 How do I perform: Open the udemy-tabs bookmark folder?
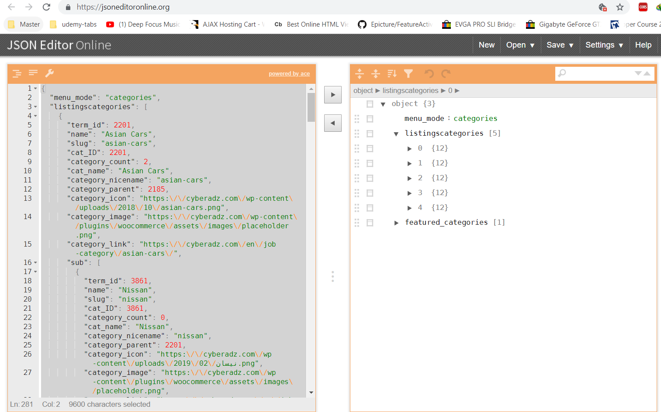coord(73,24)
